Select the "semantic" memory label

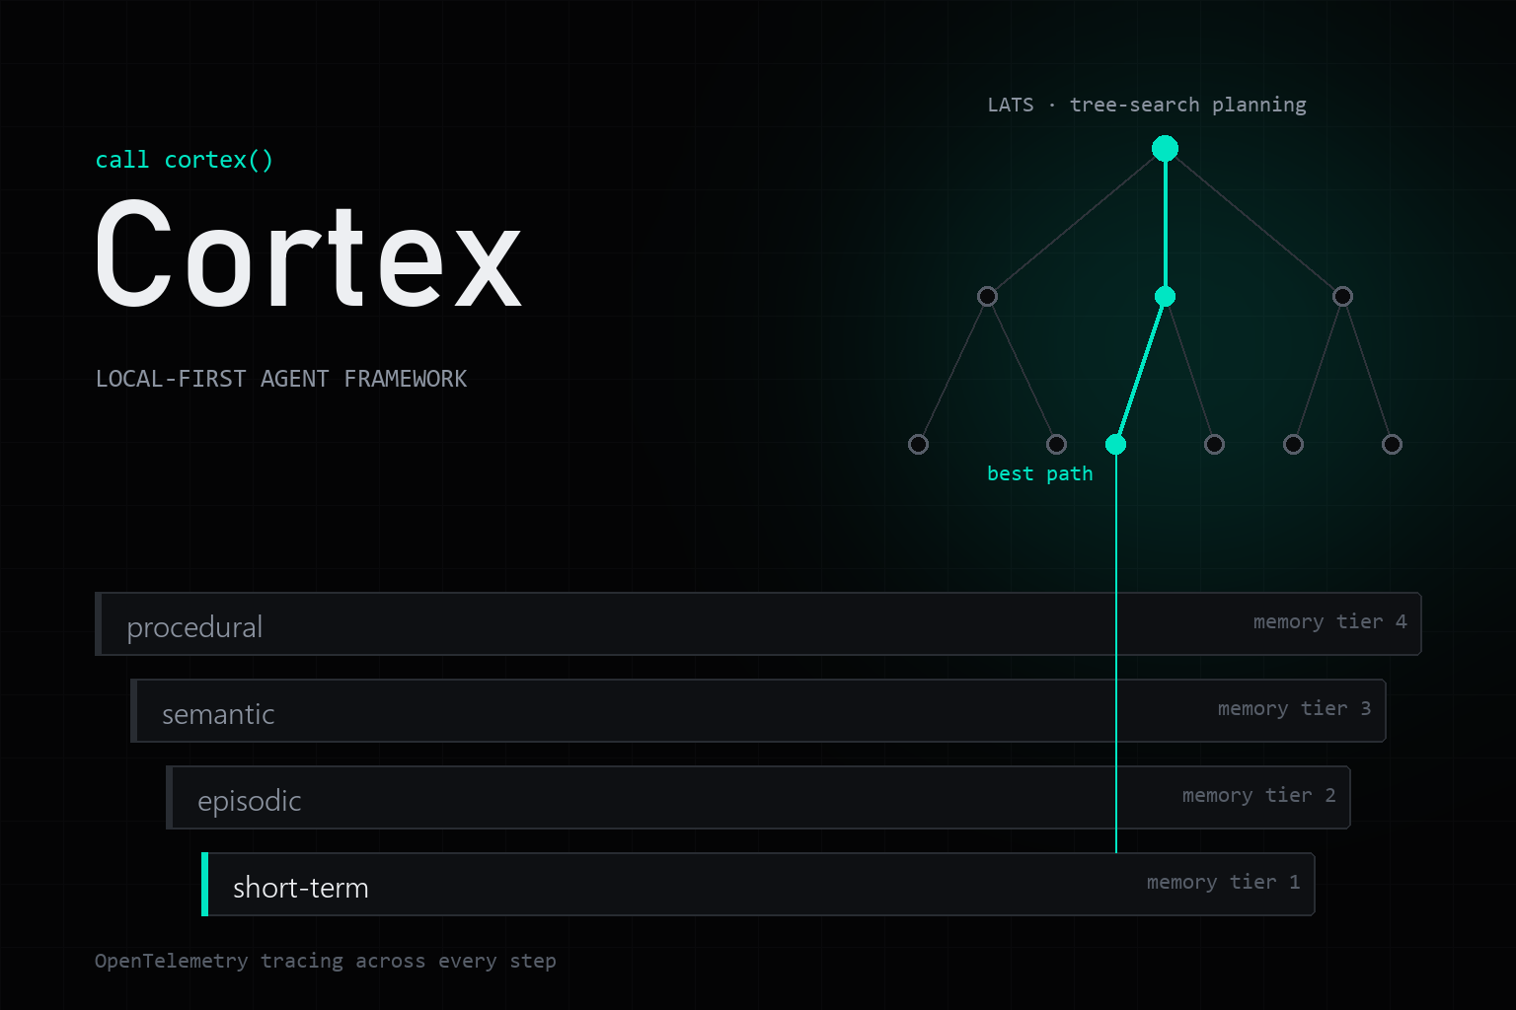218,714
